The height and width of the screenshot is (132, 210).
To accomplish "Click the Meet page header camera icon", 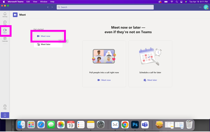I will [15, 15].
